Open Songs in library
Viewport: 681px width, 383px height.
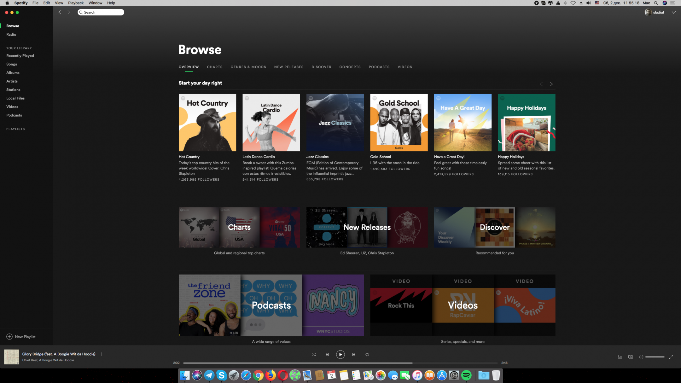click(x=12, y=64)
